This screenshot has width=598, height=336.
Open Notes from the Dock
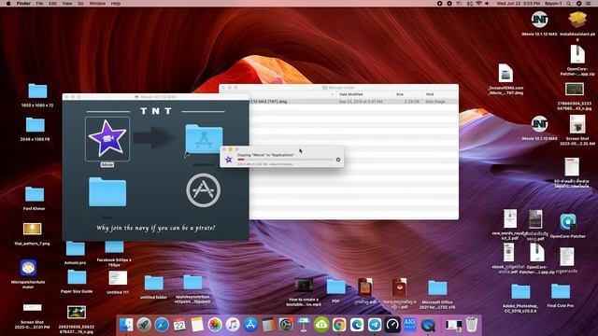coord(197,325)
